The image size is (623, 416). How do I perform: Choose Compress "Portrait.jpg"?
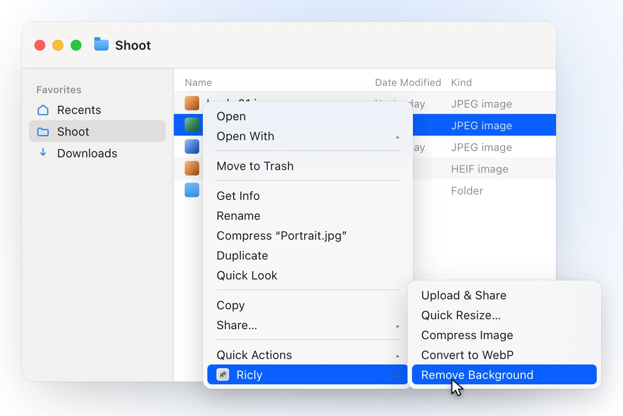pyautogui.click(x=308, y=236)
